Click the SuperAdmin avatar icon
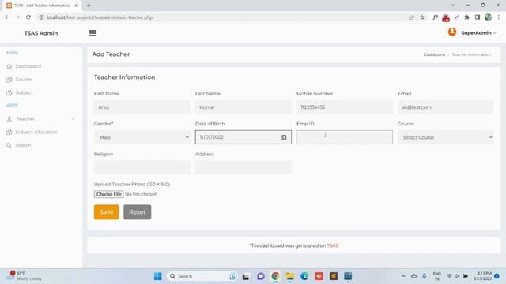This screenshot has height=284, width=506. pos(452,32)
